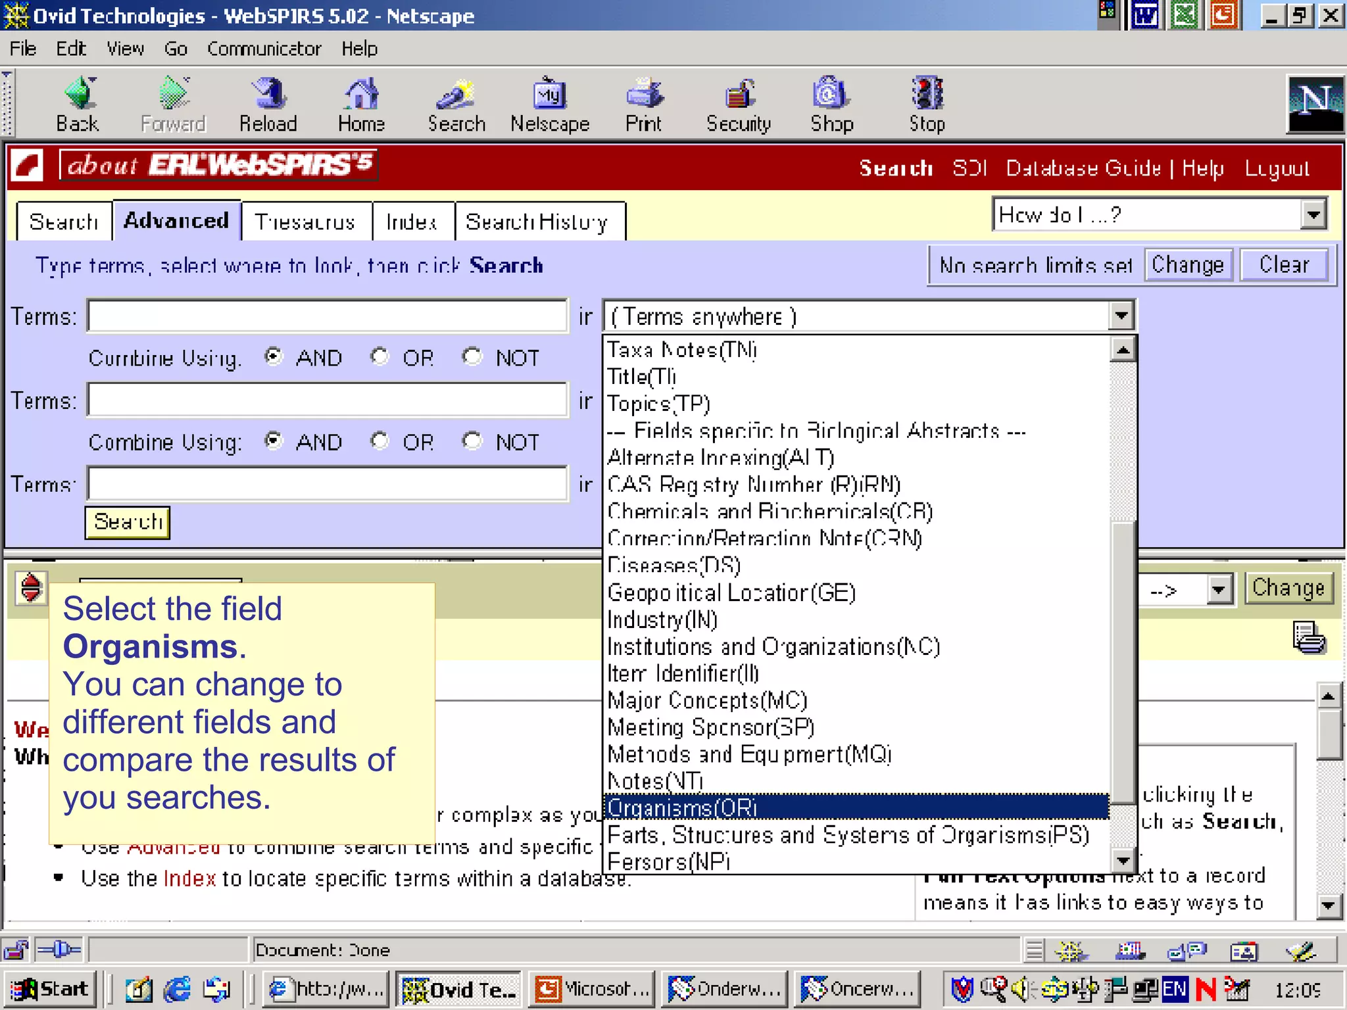This screenshot has width=1347, height=1010.
Task: Switch to the basic Search tab
Action: [64, 222]
